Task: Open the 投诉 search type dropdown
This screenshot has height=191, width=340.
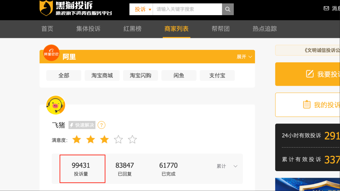Action: 141,9
